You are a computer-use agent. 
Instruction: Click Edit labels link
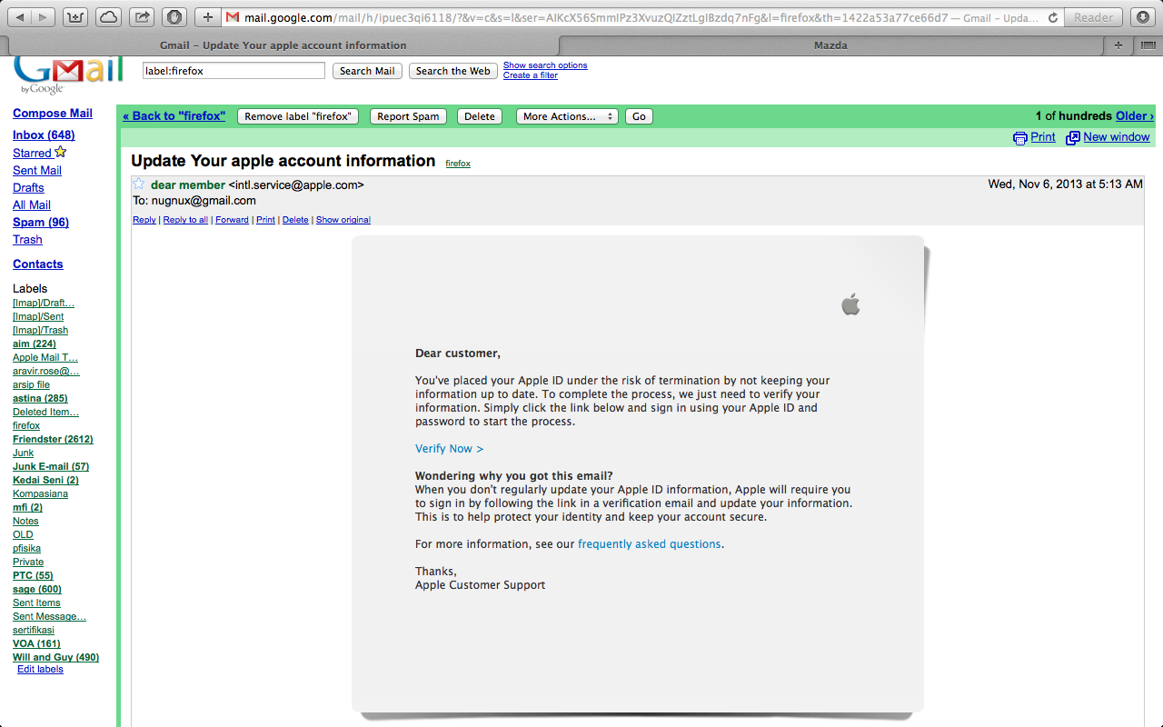40,669
